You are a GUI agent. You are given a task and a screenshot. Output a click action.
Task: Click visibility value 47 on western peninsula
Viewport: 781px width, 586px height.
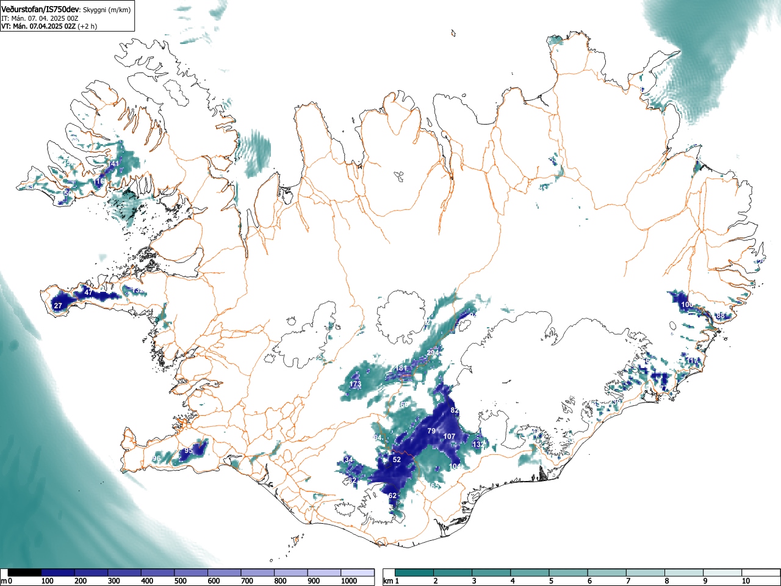pos(88,292)
